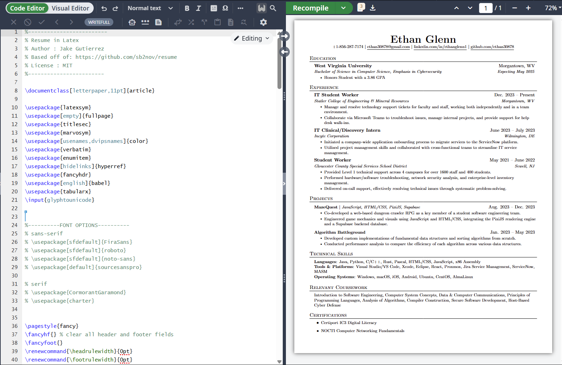Screen dimensions: 562x365
Task: Download the compiled PDF
Action: coord(373,8)
